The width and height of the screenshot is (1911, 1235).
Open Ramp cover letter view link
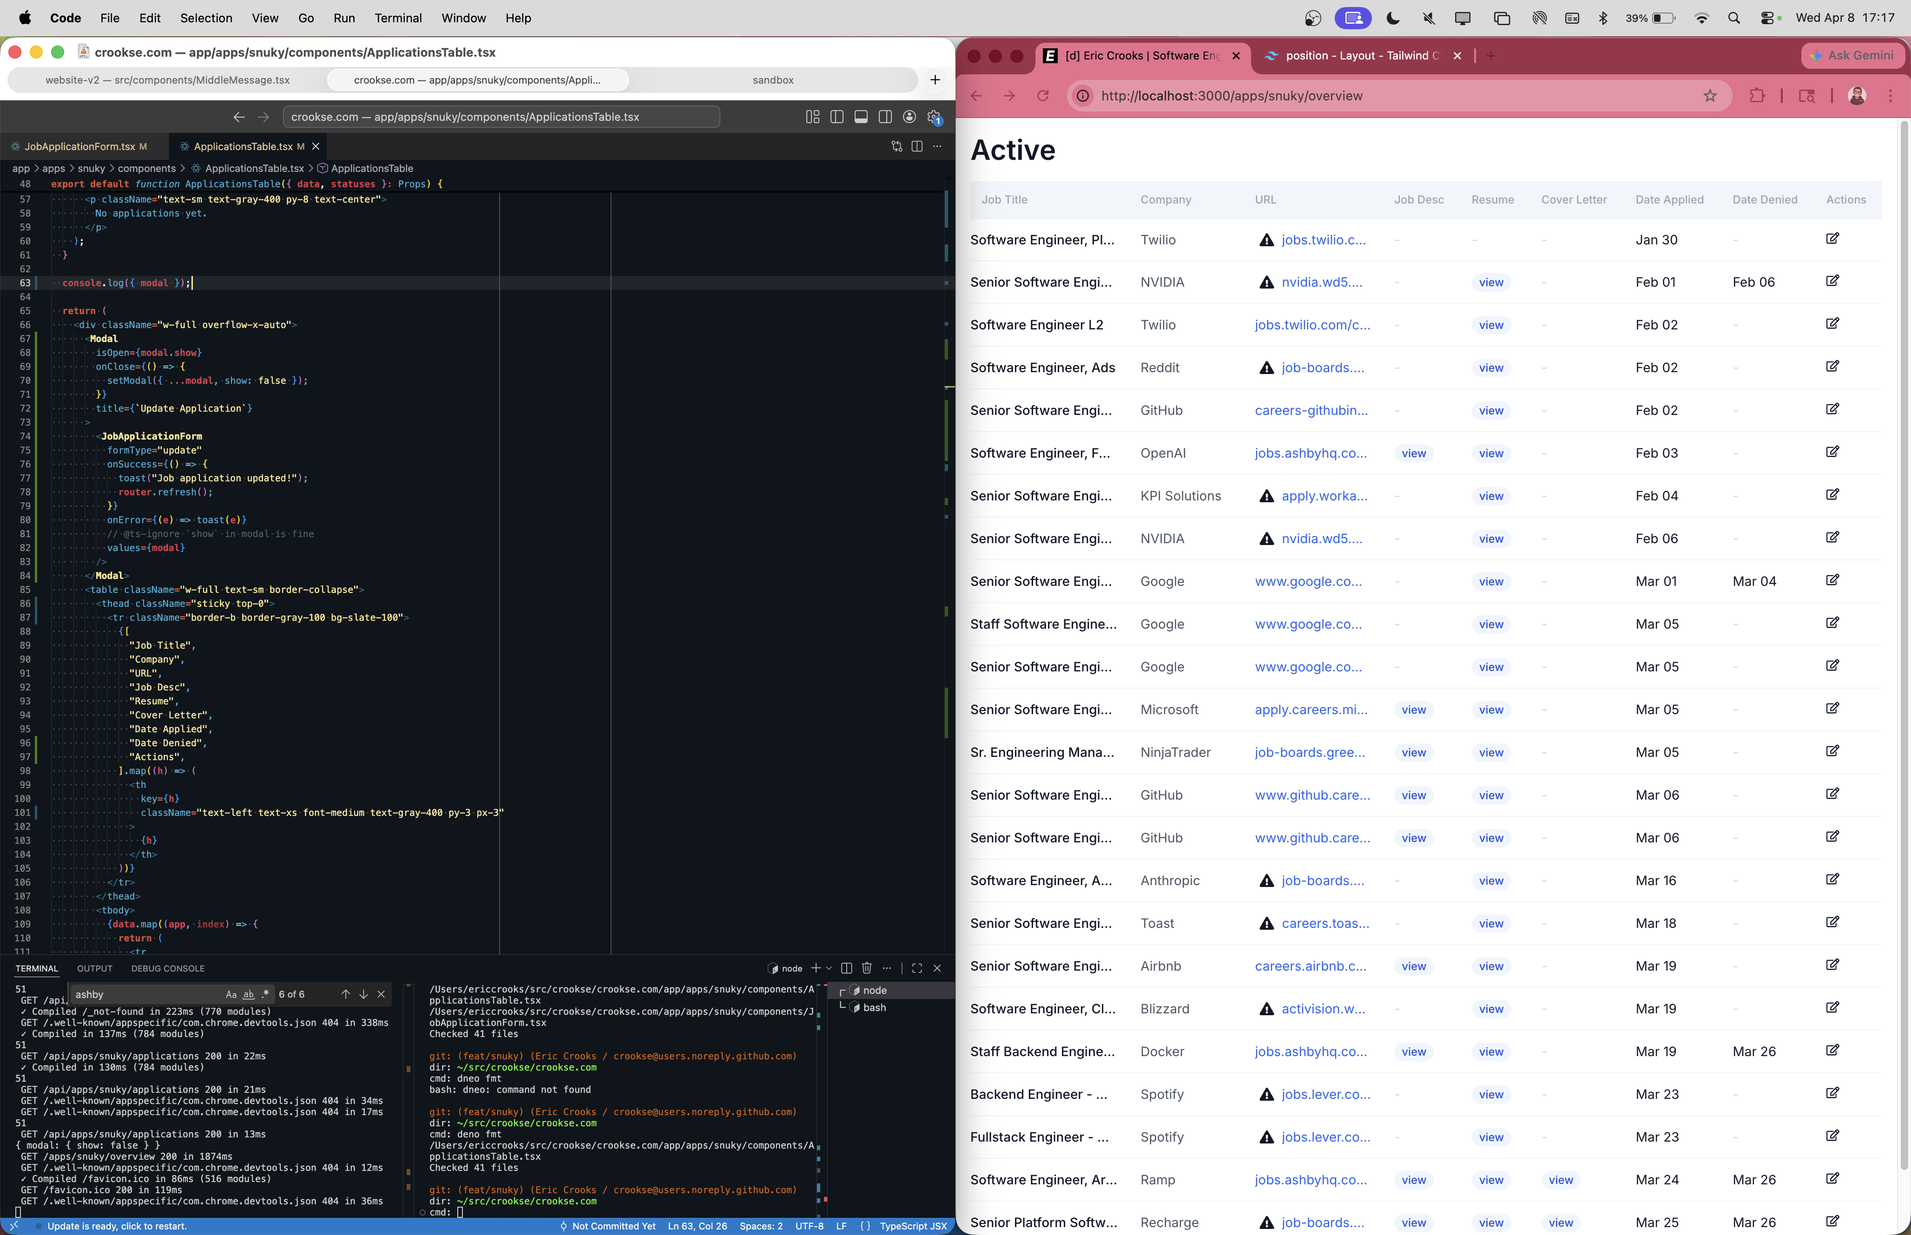1560,1180
